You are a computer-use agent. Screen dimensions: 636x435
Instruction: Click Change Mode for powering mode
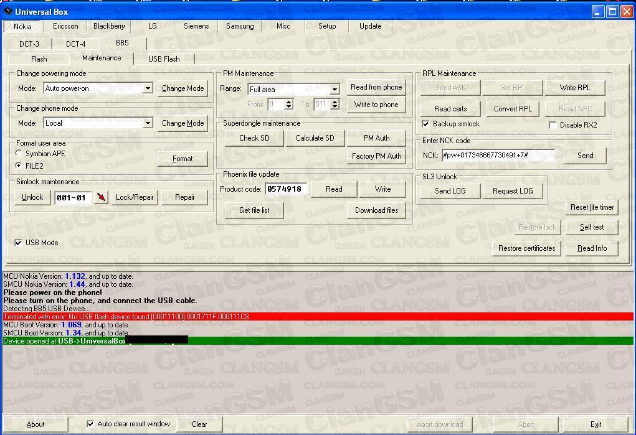point(183,88)
